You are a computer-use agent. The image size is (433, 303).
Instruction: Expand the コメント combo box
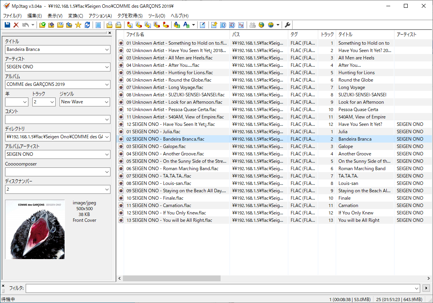(x=107, y=119)
